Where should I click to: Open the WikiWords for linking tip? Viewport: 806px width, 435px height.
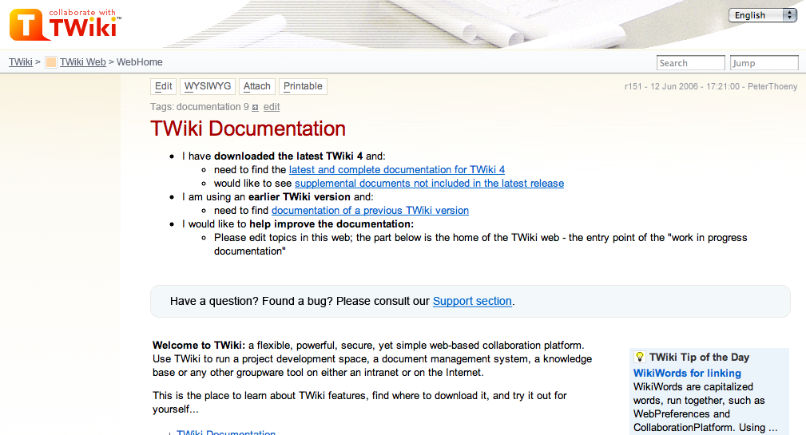(x=687, y=373)
